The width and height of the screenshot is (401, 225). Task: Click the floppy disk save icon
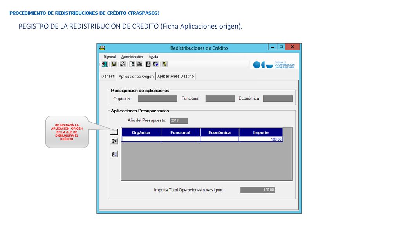114,64
